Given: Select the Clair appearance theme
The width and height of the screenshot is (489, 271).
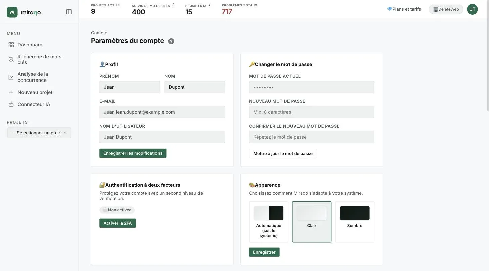Looking at the screenshot, I should pyautogui.click(x=312, y=222).
